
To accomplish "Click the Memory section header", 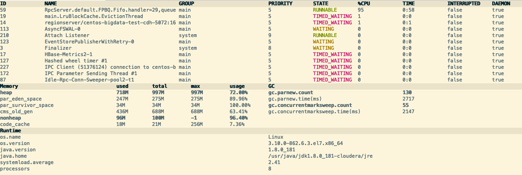I will (9, 86).
